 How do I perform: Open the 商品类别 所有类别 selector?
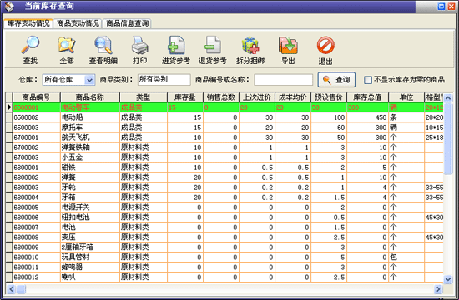pyautogui.click(x=164, y=79)
